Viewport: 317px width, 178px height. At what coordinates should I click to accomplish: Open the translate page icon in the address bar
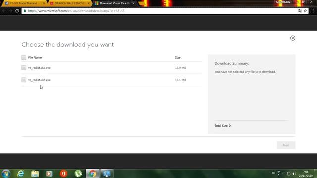[x=300, y=11]
